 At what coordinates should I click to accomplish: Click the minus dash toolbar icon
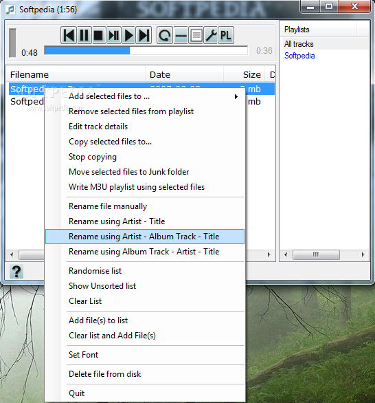[181, 35]
